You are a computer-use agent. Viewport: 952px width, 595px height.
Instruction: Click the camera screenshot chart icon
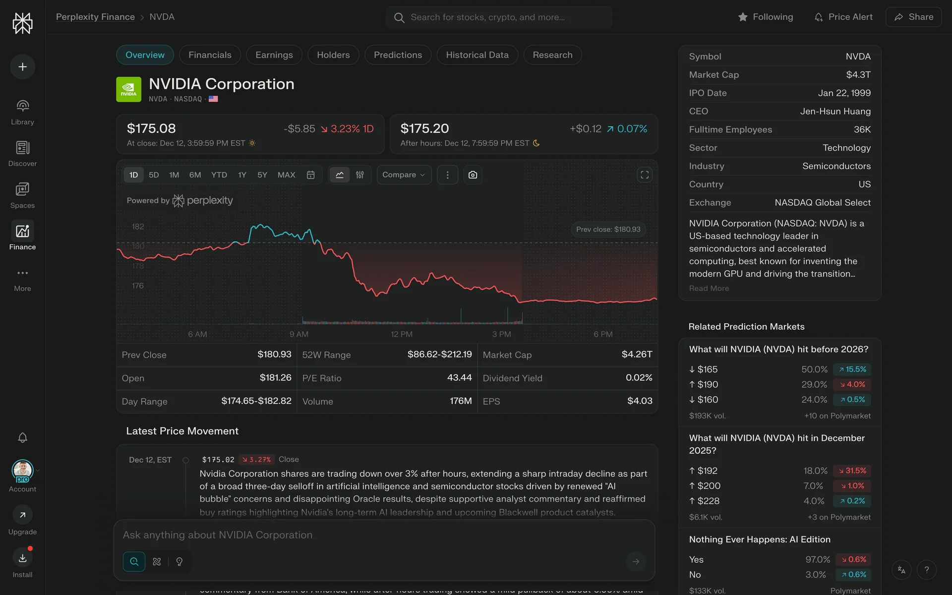coord(473,175)
